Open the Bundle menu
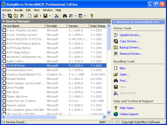 [19, 10]
